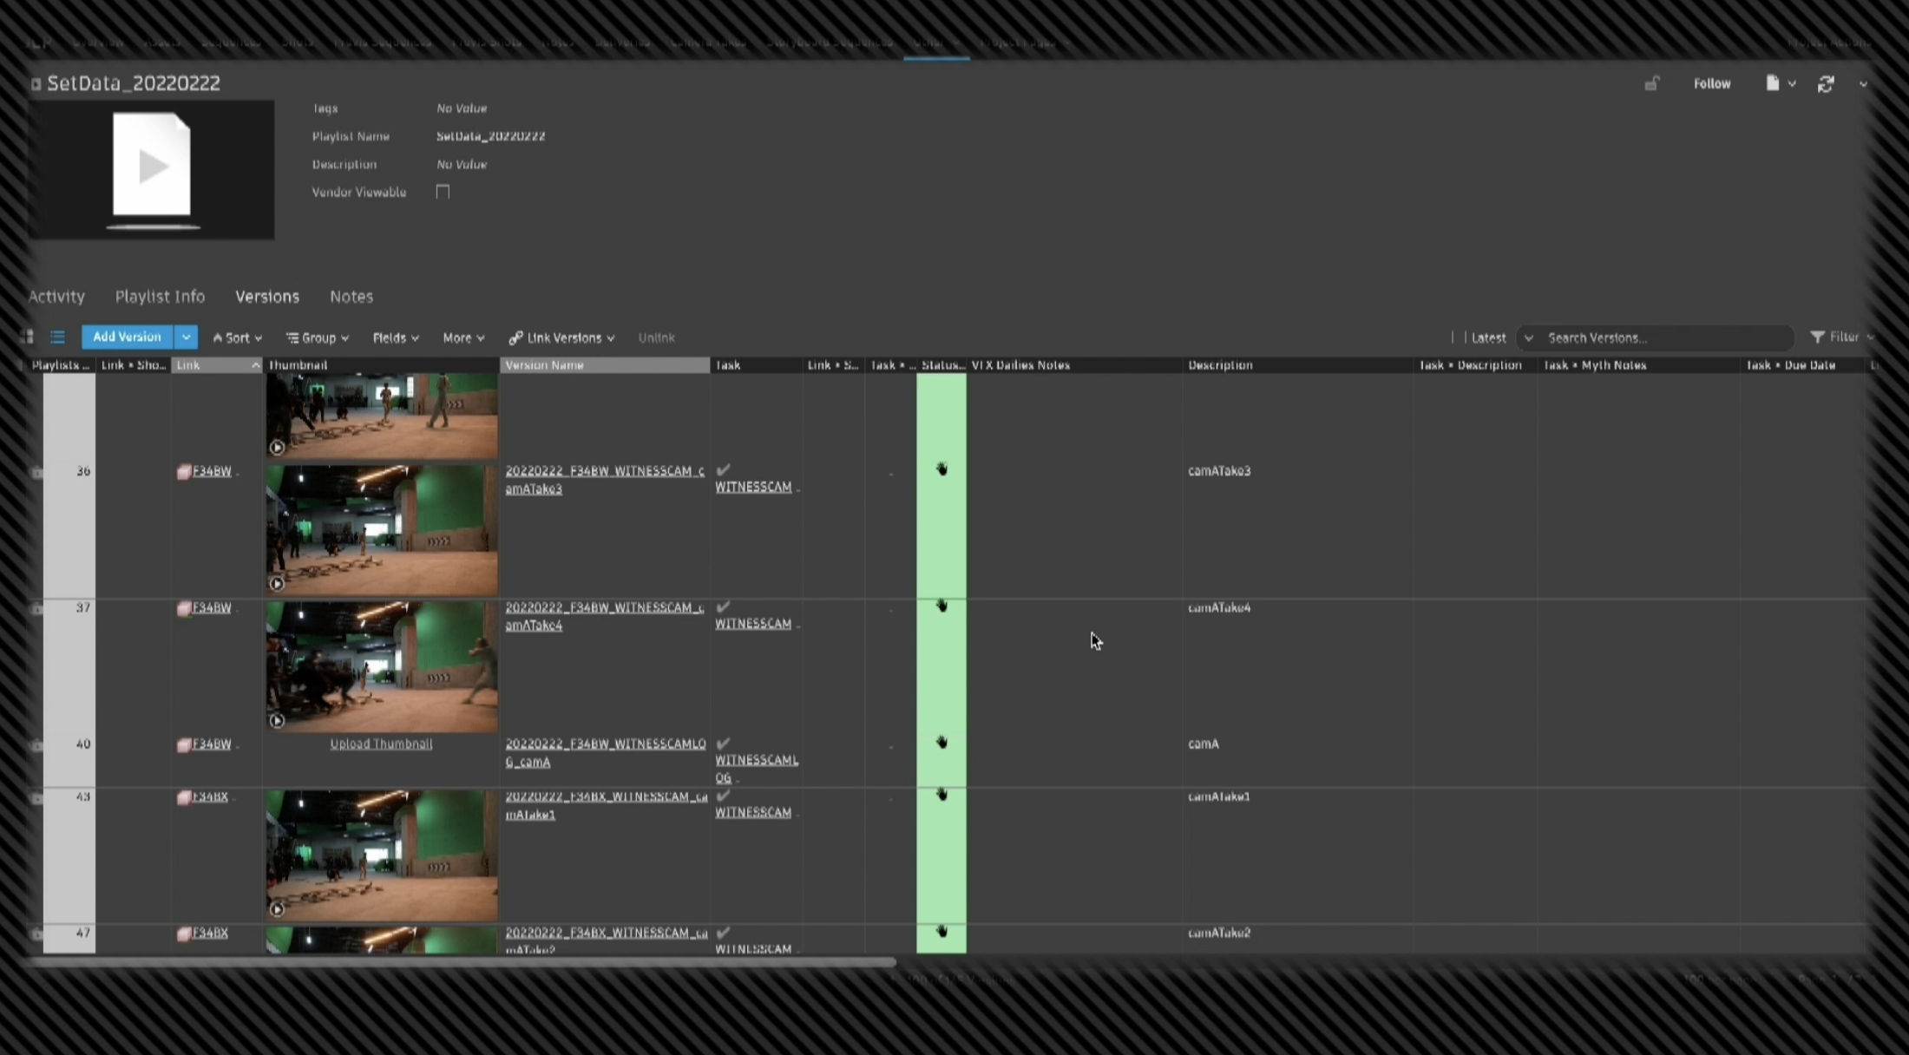Select row 40 checkbox cell

pyautogui.click(x=37, y=744)
